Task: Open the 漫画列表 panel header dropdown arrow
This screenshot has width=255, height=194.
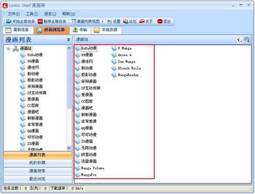Action: point(68,40)
